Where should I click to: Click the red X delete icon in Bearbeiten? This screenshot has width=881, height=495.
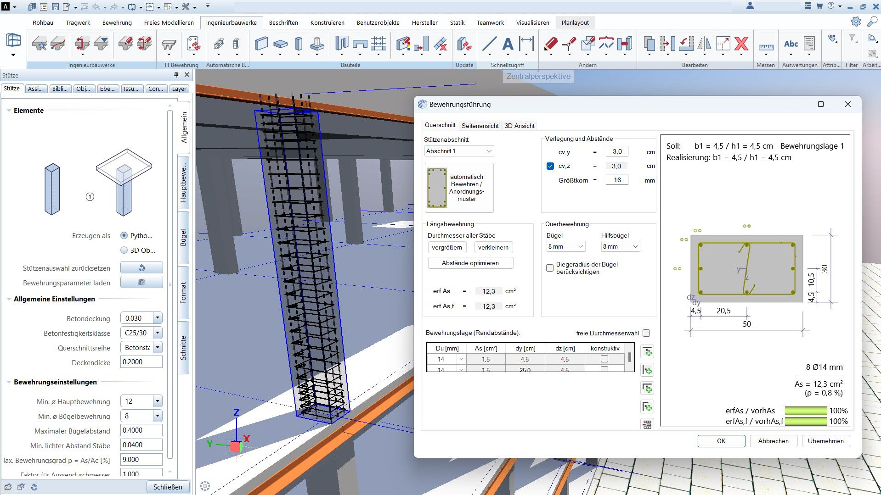741,44
